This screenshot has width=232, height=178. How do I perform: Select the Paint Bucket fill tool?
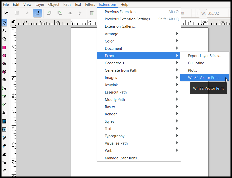pos(4,146)
